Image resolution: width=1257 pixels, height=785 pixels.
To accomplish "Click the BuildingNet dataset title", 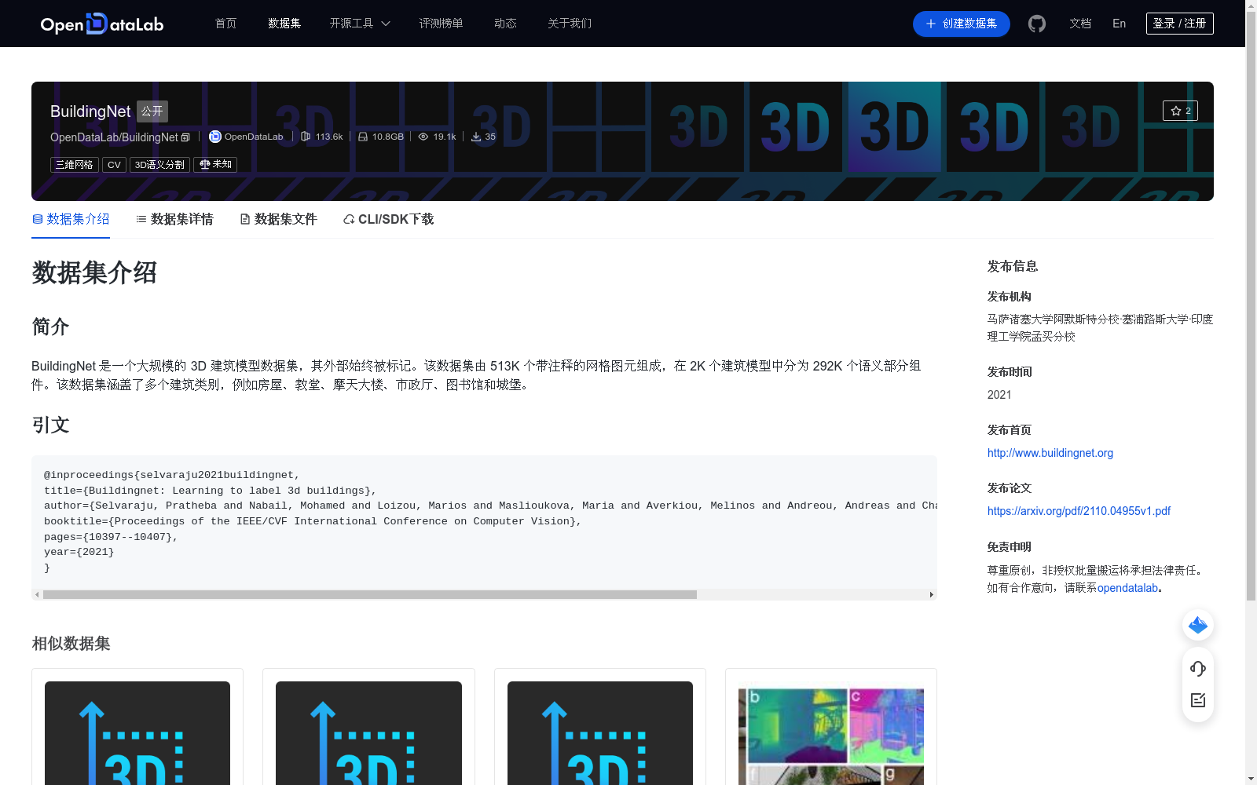I will tap(90, 111).
